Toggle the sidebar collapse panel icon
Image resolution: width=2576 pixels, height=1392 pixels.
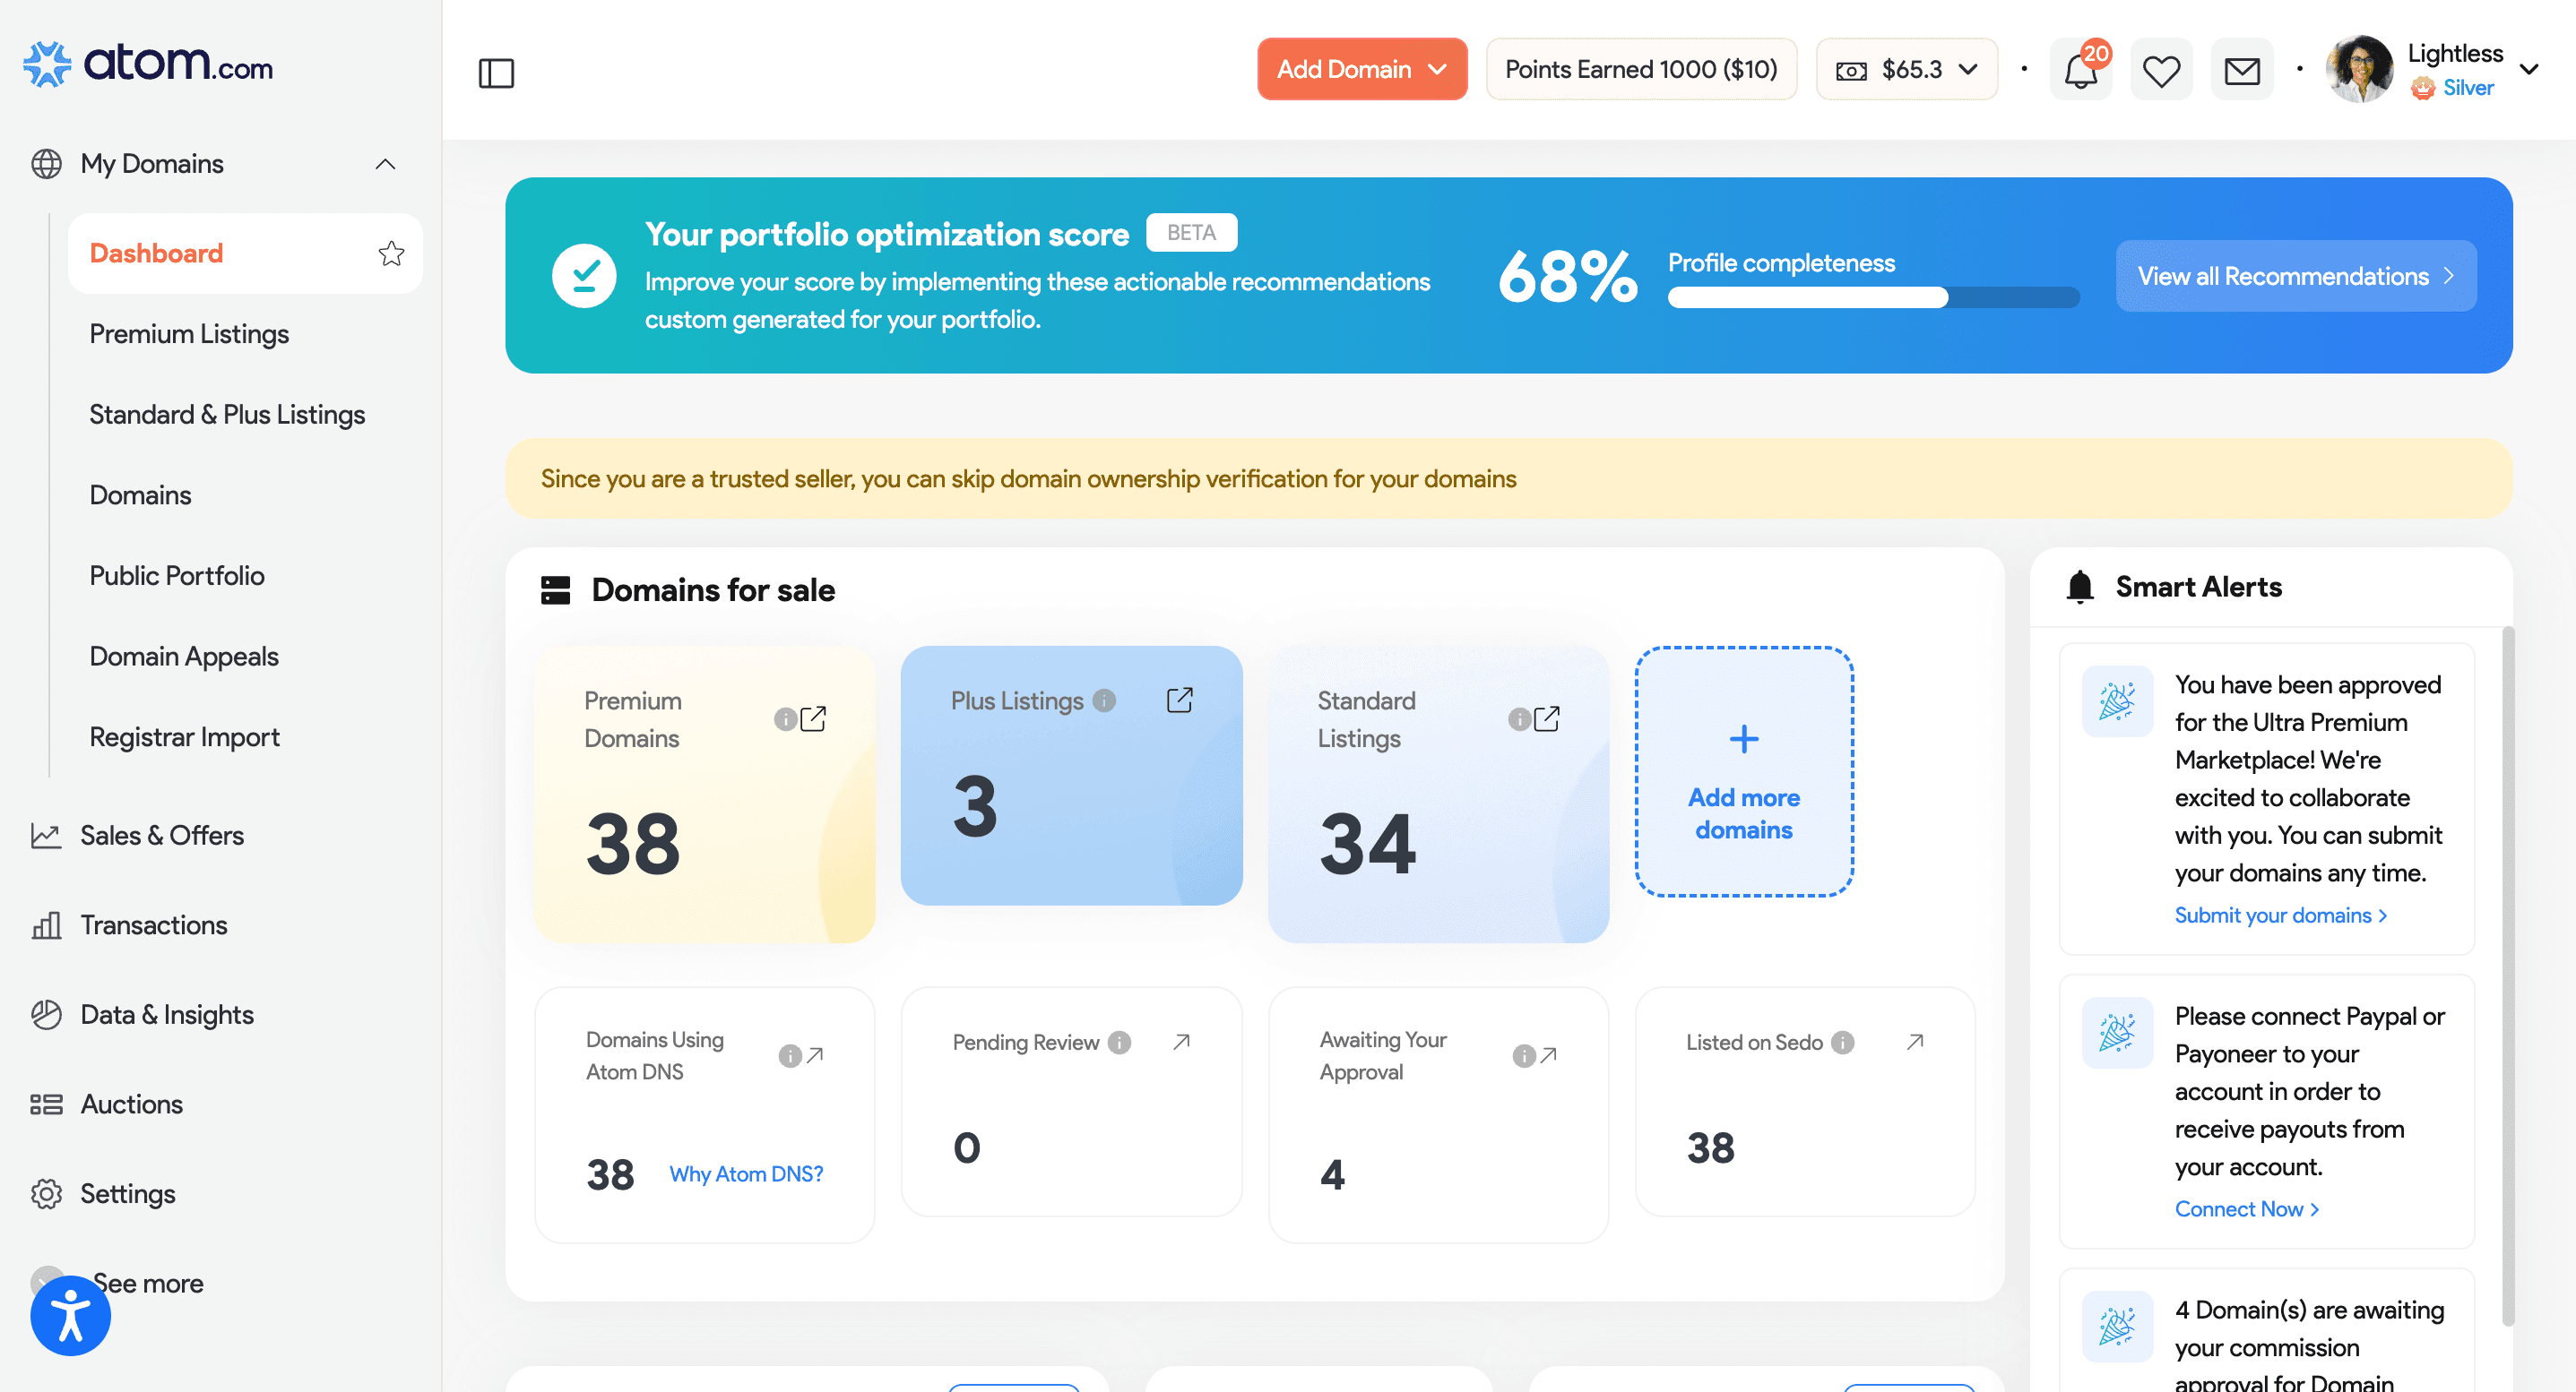(496, 73)
